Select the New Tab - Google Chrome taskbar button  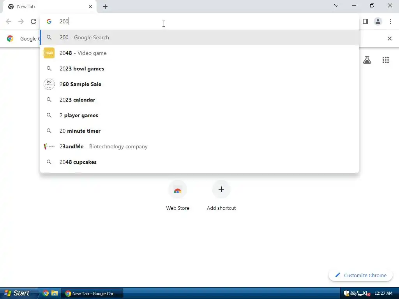[92, 294]
